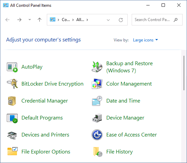This screenshot has width=187, height=163.
Task: Open the AutoPlay link
Action: tap(32, 67)
